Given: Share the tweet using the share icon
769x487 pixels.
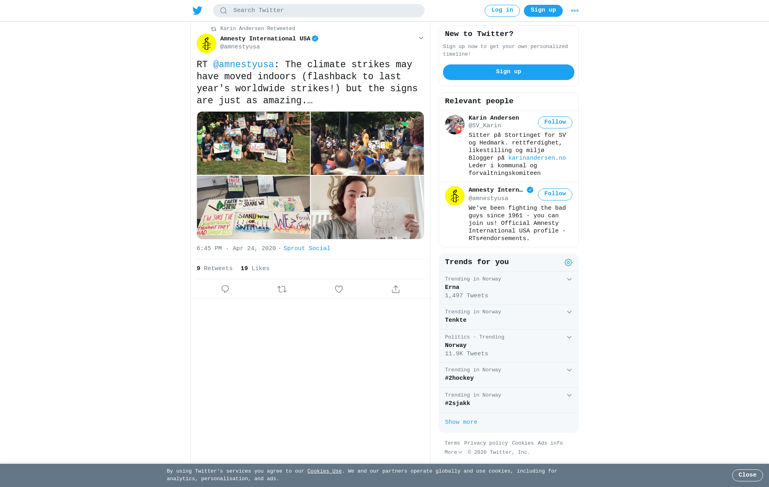Looking at the screenshot, I should (396, 289).
